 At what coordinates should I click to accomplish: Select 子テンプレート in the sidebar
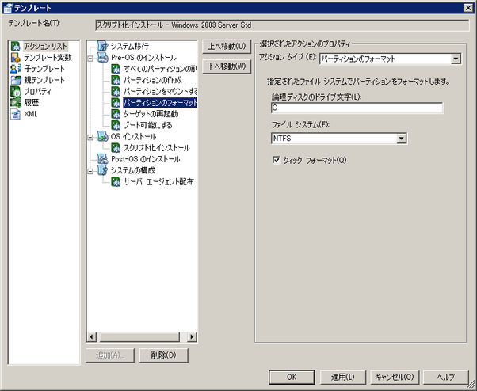coord(44,69)
